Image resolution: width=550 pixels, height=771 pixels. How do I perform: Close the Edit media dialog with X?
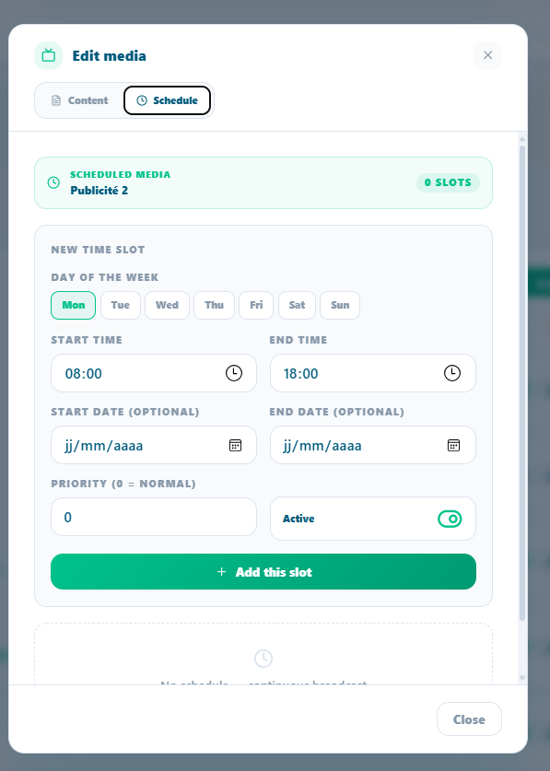coord(487,55)
